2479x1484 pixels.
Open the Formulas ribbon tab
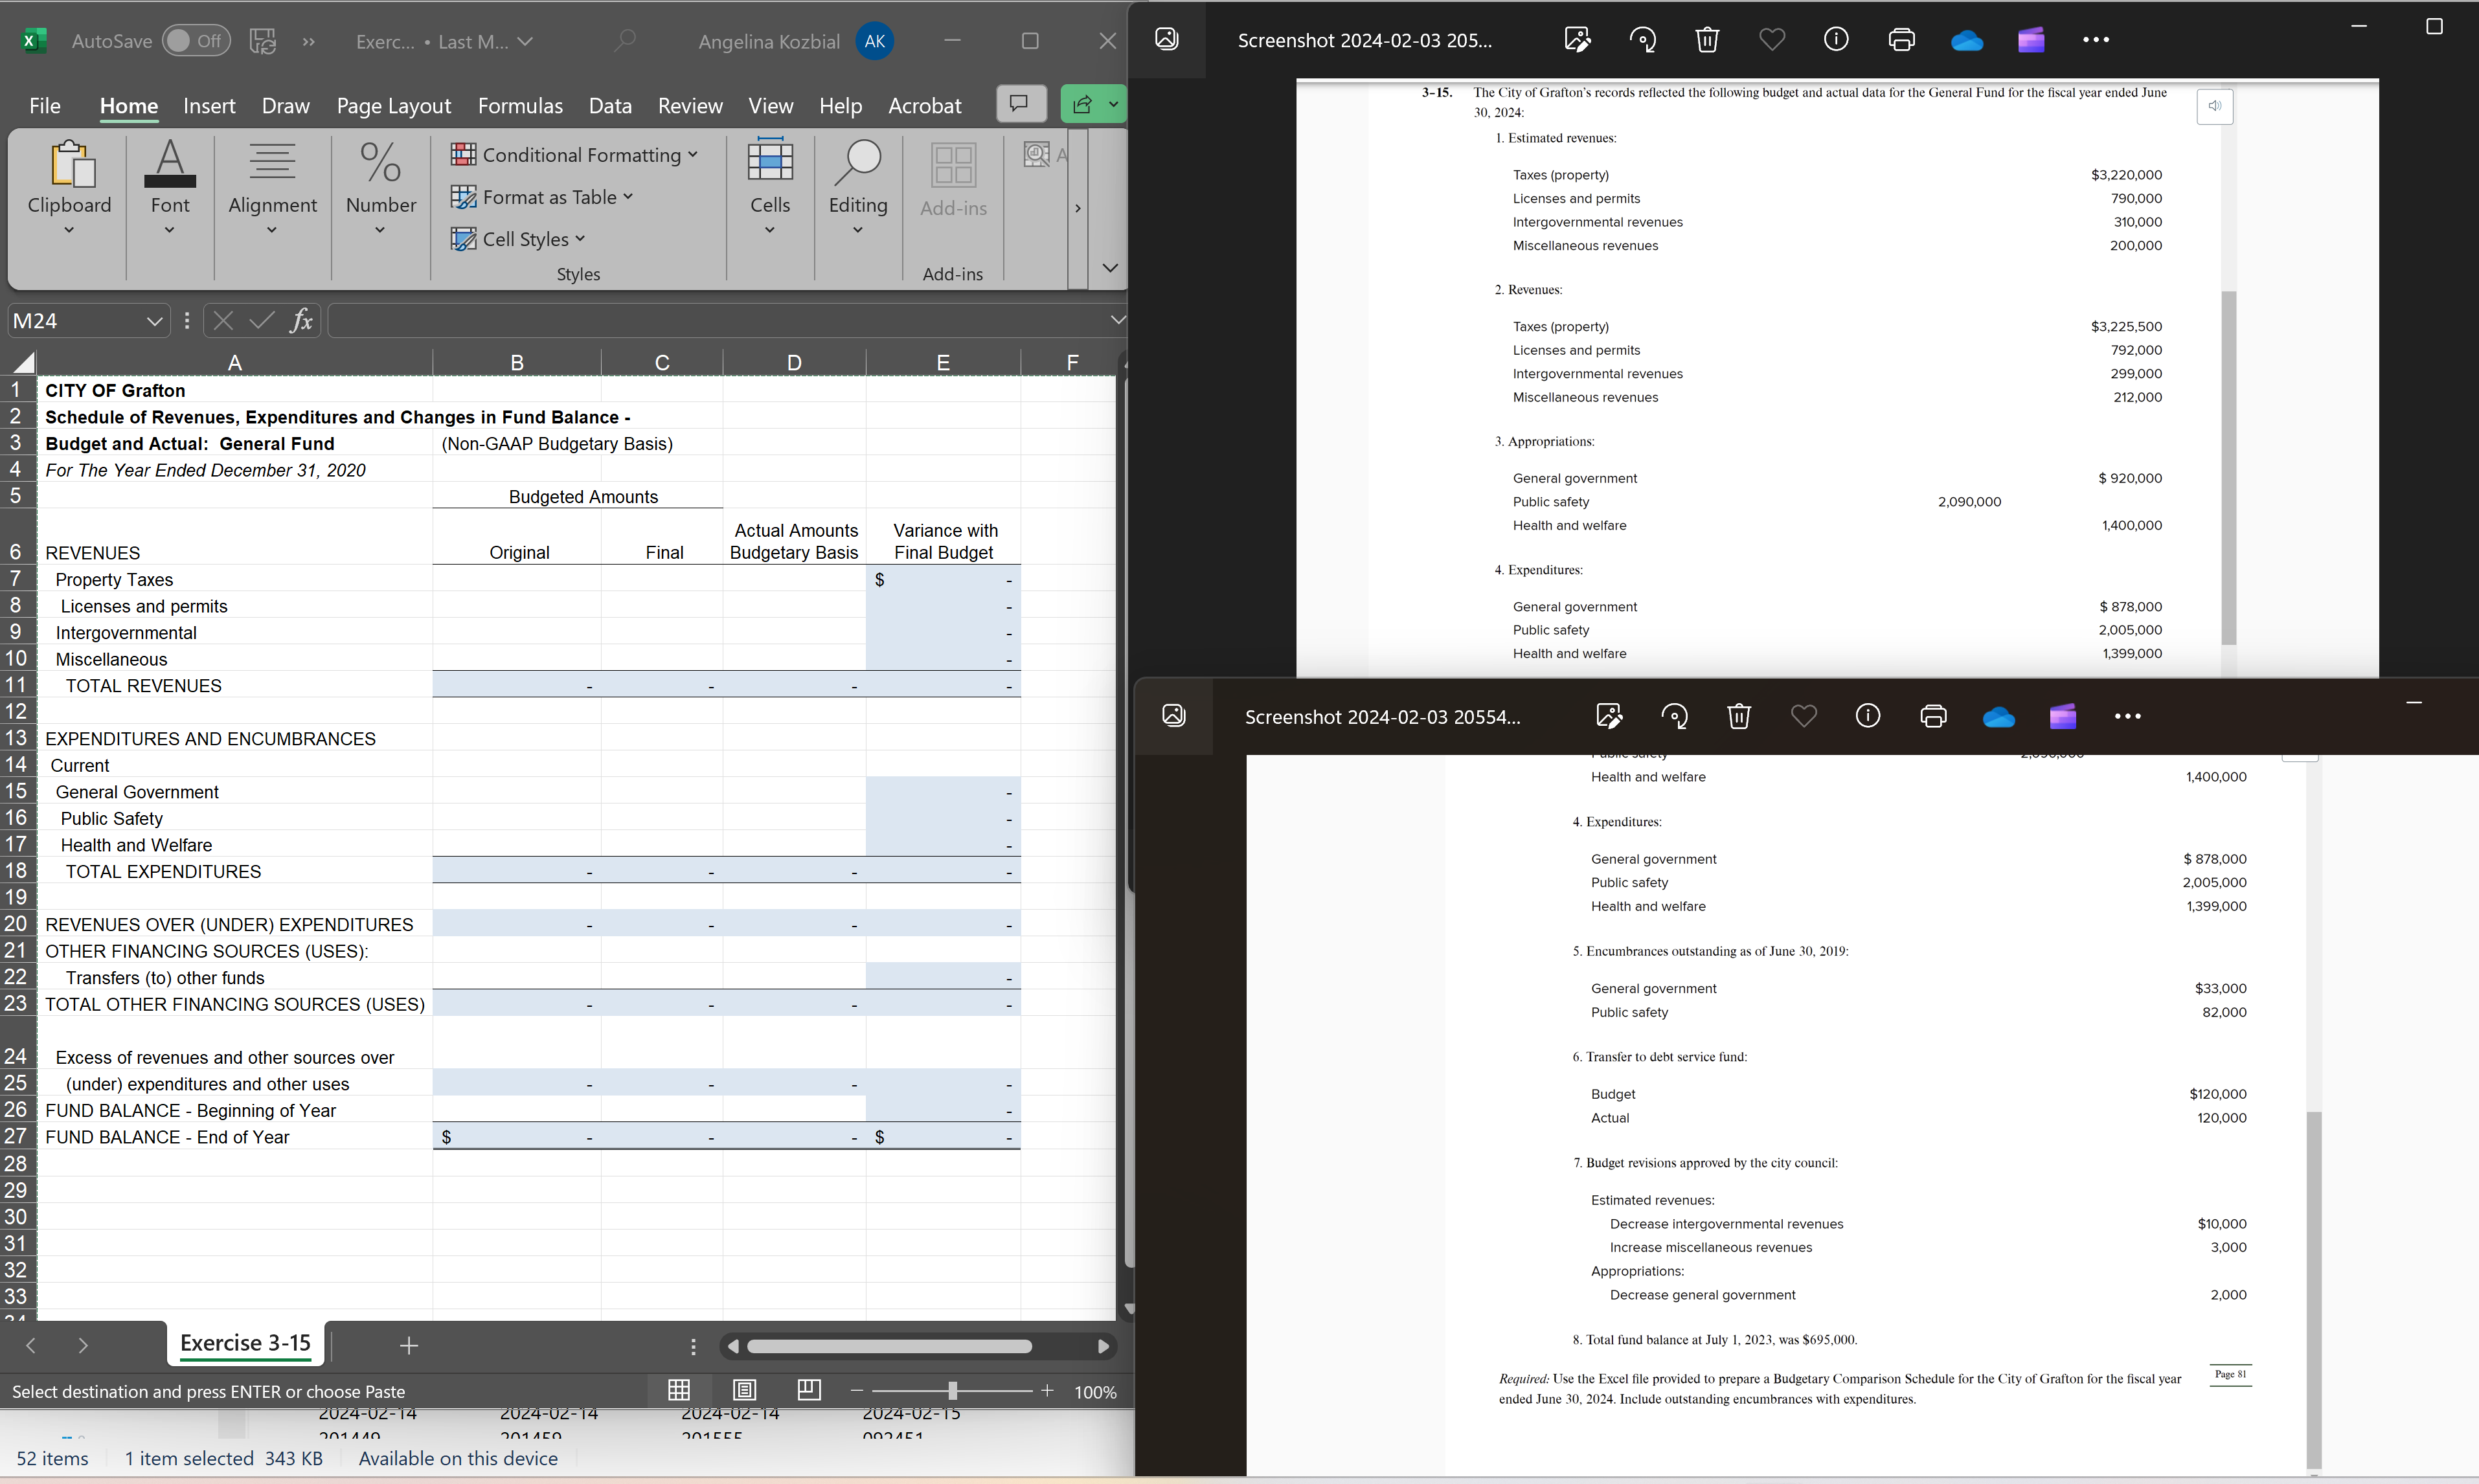pyautogui.click(x=520, y=106)
